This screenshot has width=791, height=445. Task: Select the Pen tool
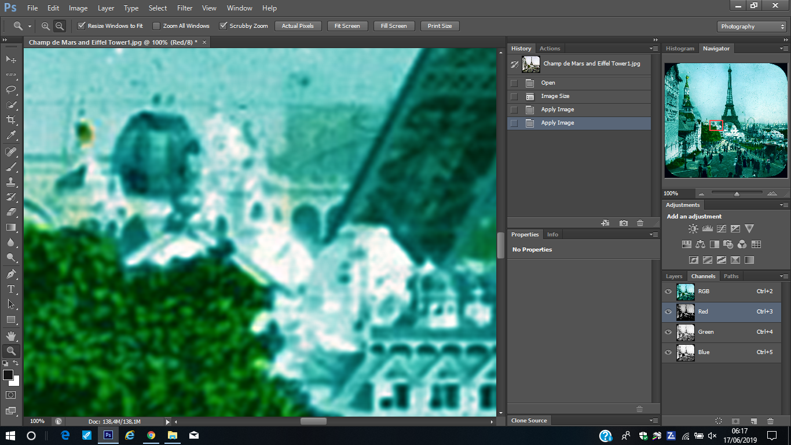click(x=11, y=273)
